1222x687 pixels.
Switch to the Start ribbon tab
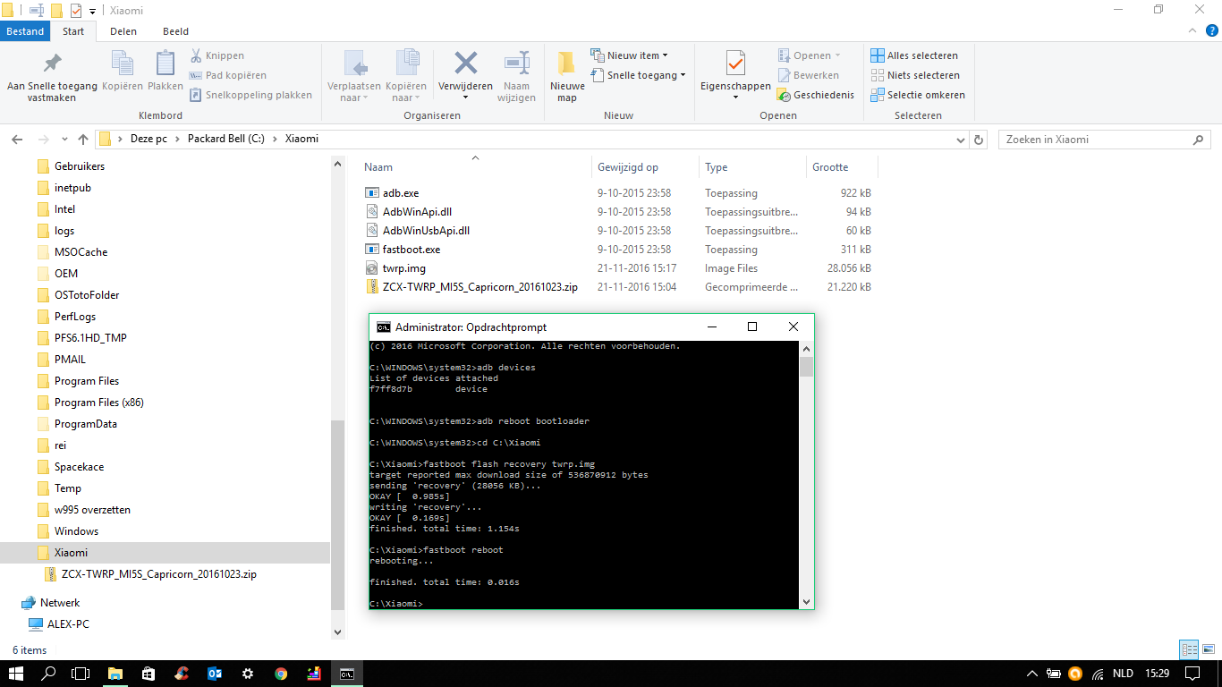point(73,31)
